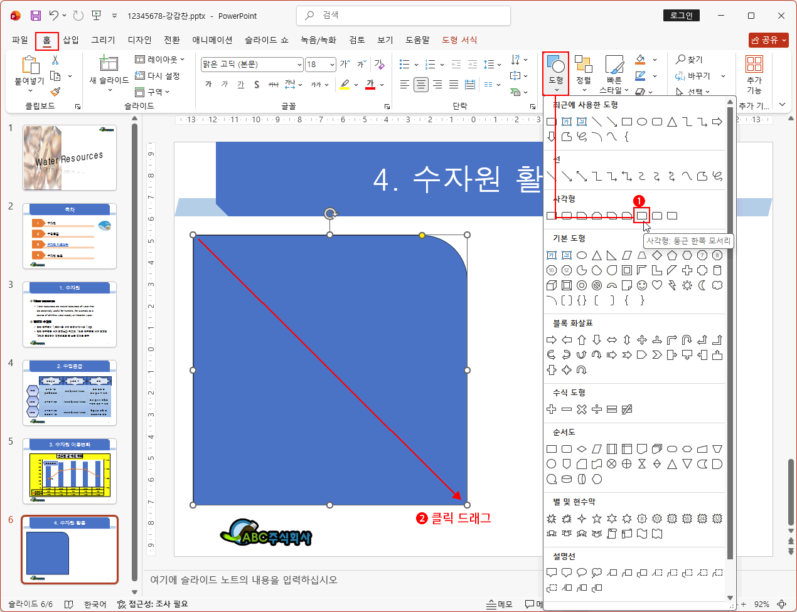This screenshot has height=612, width=797.
Task: Toggle center text alignment
Action: [x=421, y=84]
